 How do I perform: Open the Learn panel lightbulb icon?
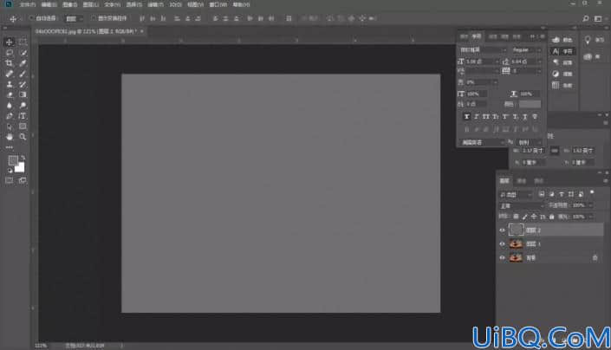[588, 40]
